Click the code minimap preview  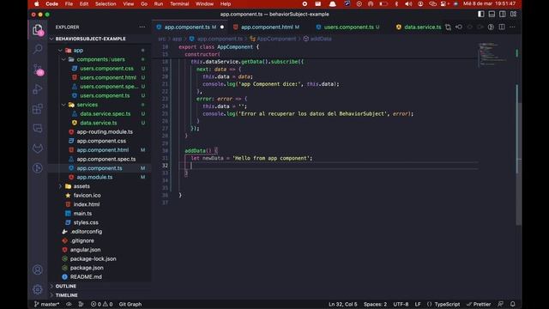pos(494,54)
